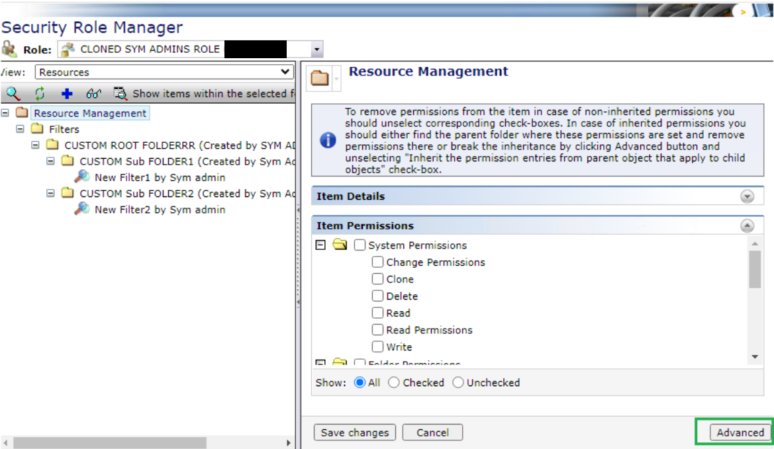Image resolution: width=774 pixels, height=449 pixels.
Task: Check the Clone permission box
Action: coord(377,279)
